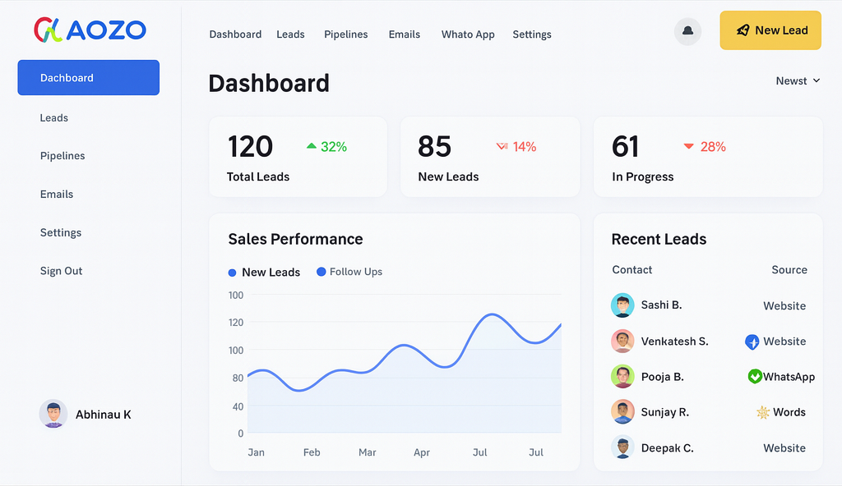Expand the chevron next to Newst
The image size is (842, 486).
point(816,80)
